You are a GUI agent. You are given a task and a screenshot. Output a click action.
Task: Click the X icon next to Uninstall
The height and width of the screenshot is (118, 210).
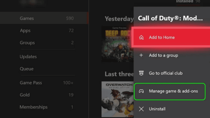click(141, 109)
